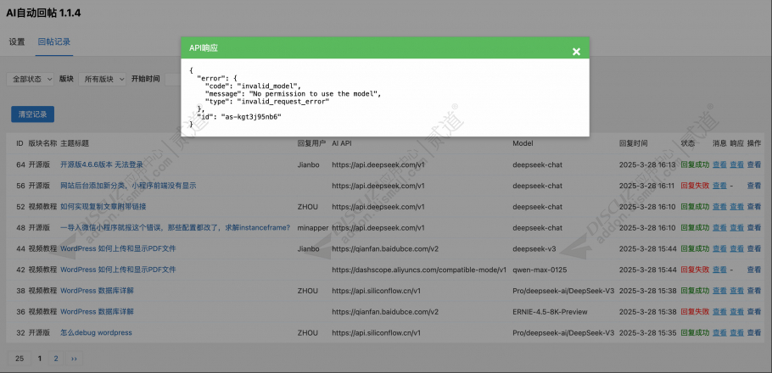Image resolution: width=772 pixels, height=373 pixels.
Task: Open the 全部状态 status dropdown
Action: click(30, 79)
